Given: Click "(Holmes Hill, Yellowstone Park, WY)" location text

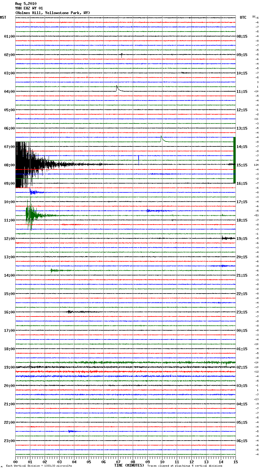Looking at the screenshot, I should (x=53, y=13).
